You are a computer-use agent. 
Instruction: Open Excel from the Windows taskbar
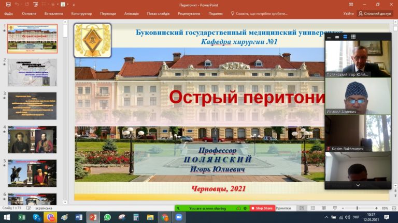point(22,217)
